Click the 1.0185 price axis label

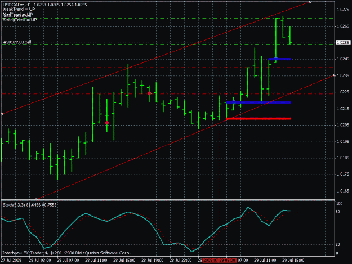click(343, 158)
